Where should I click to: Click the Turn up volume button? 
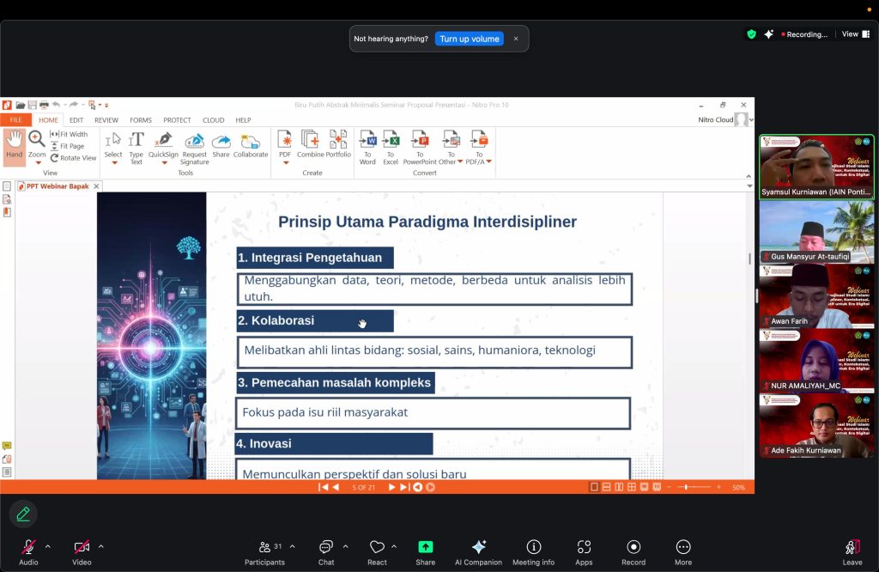(x=469, y=39)
